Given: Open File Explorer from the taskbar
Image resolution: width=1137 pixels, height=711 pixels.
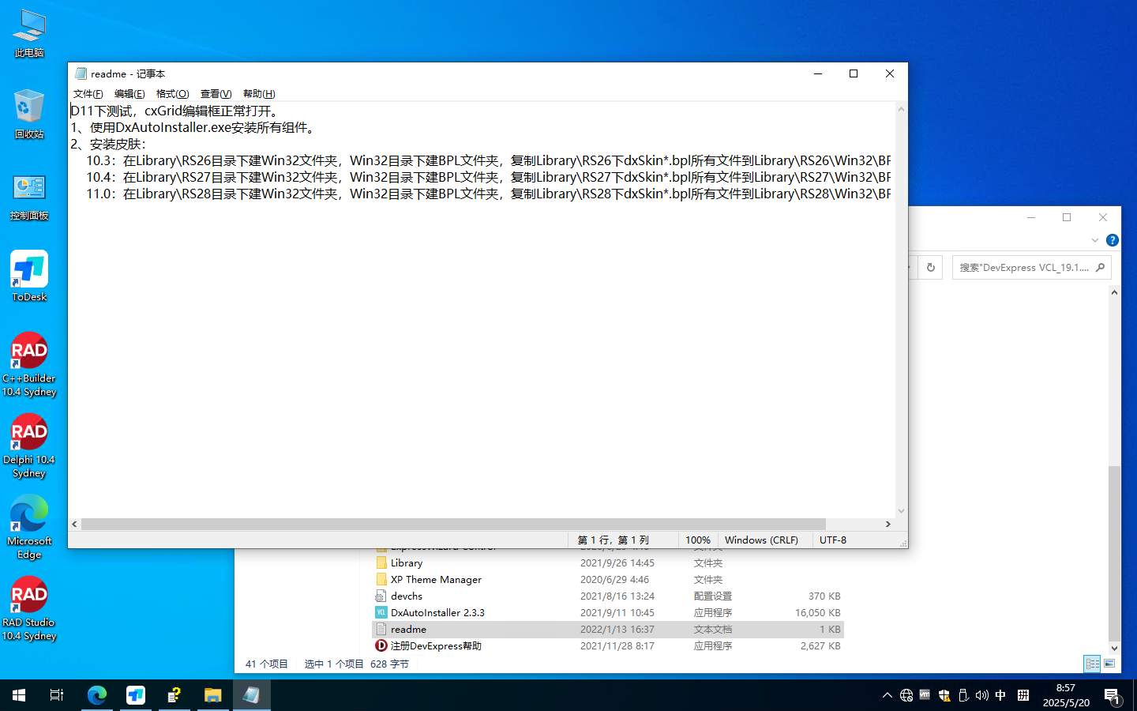Looking at the screenshot, I should (x=213, y=695).
